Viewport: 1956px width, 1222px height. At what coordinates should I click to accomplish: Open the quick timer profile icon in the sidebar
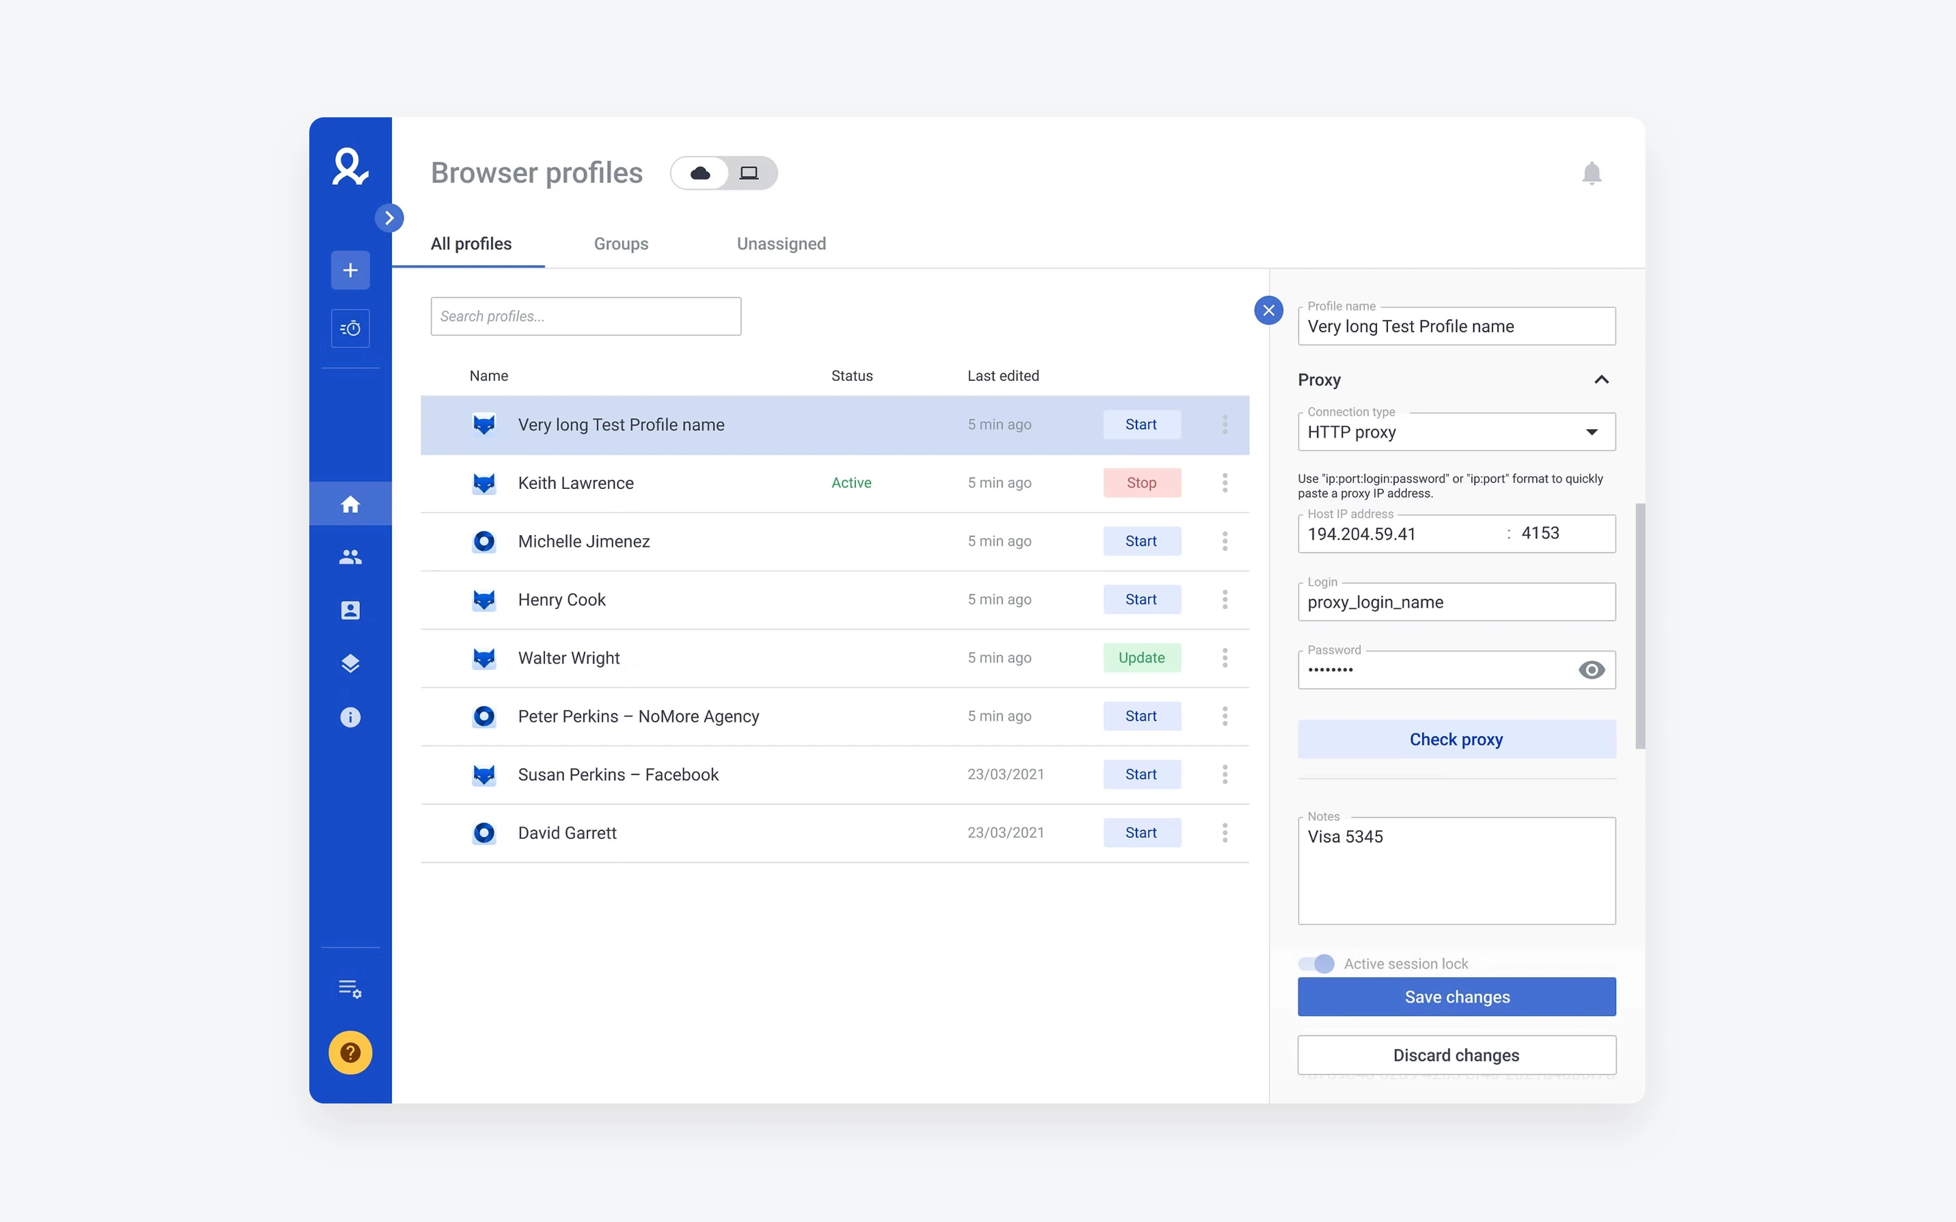click(x=350, y=328)
